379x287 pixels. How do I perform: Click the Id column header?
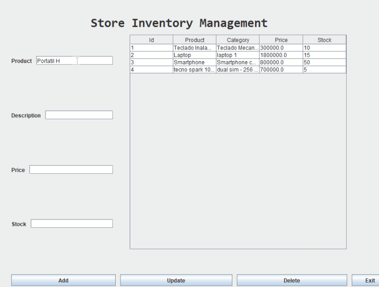click(x=152, y=40)
